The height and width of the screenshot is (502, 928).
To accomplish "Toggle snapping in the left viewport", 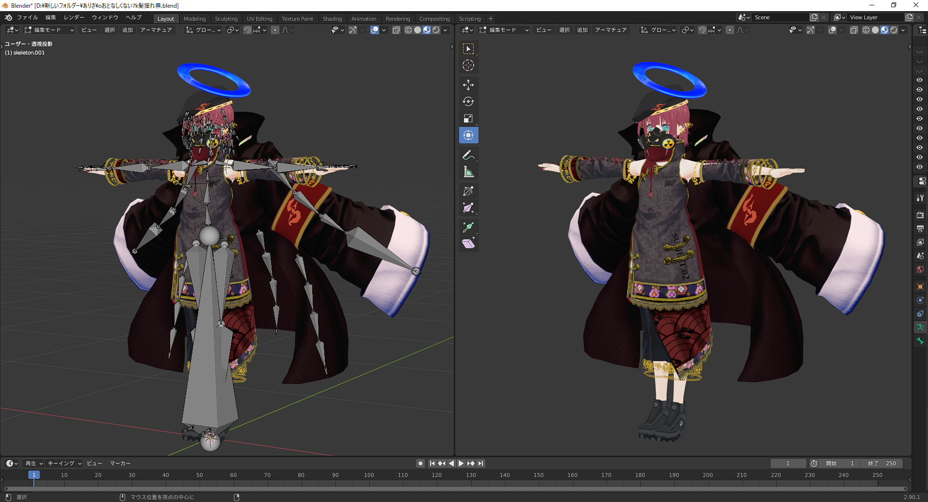I will [247, 30].
